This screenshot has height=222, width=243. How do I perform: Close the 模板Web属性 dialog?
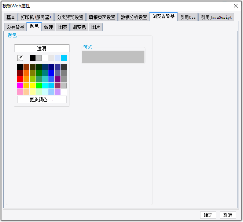(x=236, y=6)
